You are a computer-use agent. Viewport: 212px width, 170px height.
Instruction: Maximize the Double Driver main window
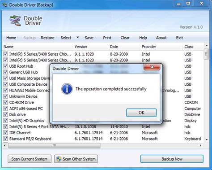[188, 4]
